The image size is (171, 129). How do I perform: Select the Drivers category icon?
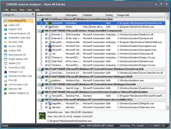(6, 46)
